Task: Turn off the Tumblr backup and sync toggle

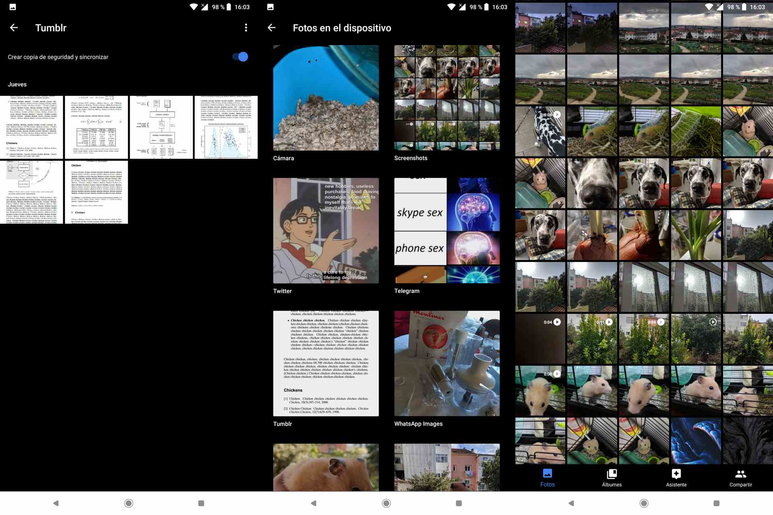Action: click(x=240, y=57)
